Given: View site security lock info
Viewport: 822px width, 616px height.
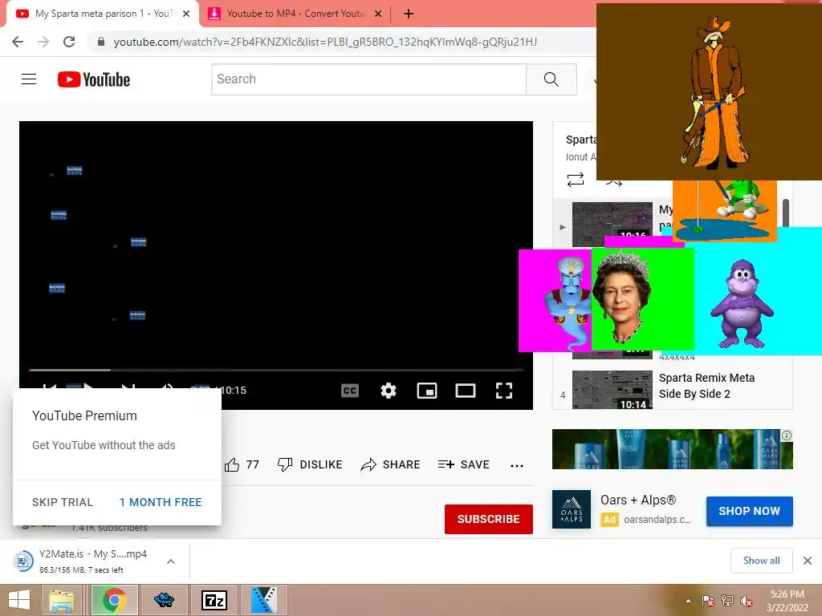Looking at the screenshot, I should (101, 42).
